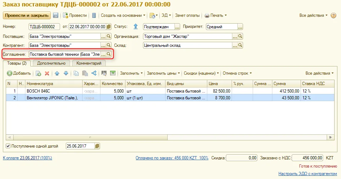Delete row with red X icon
The width and height of the screenshot is (341, 179).
(47, 73)
